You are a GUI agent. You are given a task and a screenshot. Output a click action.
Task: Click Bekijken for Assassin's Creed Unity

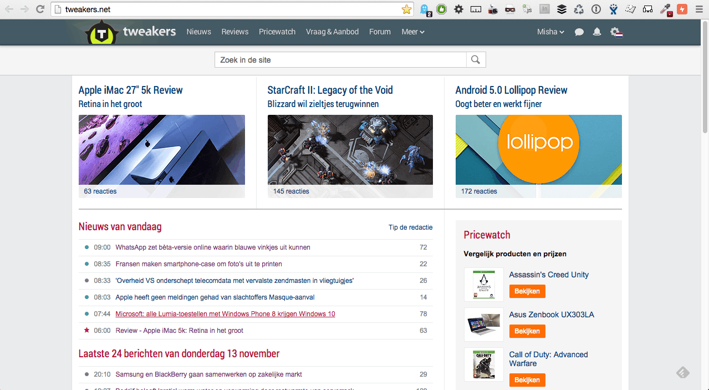527,291
